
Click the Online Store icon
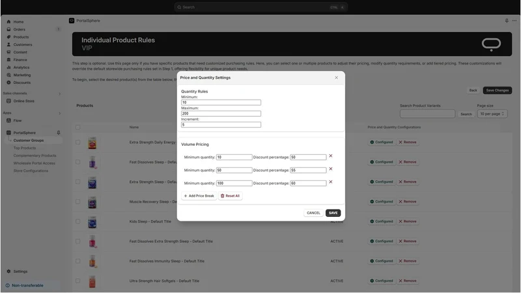8,101
